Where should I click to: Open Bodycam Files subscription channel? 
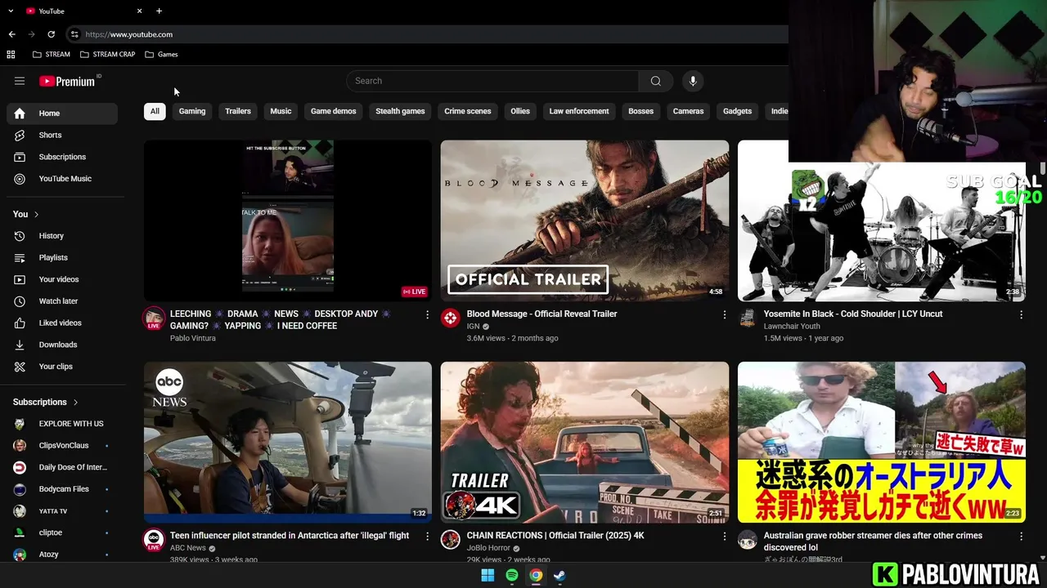[x=62, y=489]
